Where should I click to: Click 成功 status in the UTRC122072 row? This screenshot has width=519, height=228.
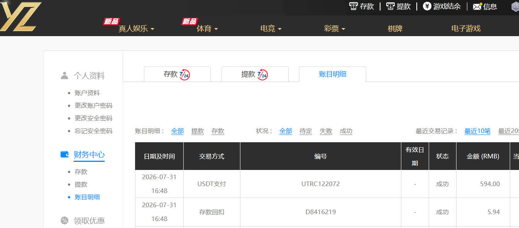(443, 184)
